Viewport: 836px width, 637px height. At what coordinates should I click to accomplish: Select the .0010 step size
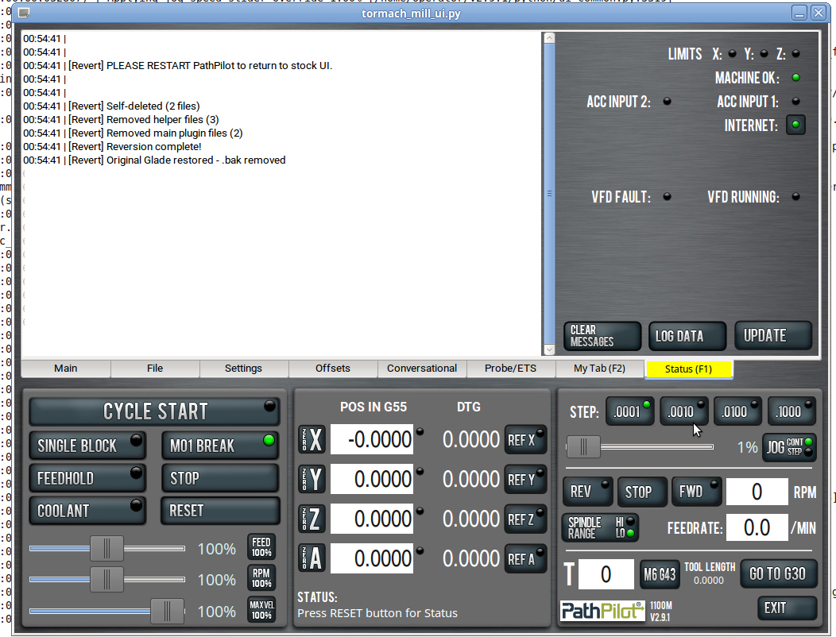(x=683, y=411)
